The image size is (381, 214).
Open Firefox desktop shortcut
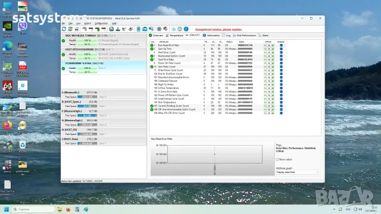tap(7, 127)
